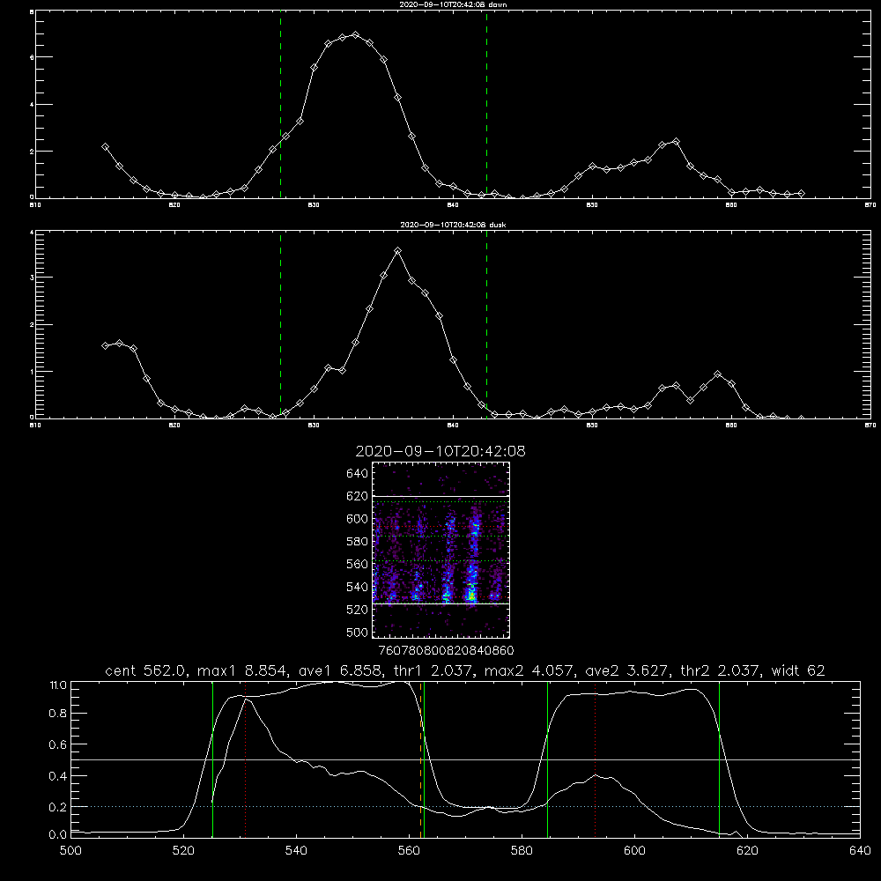Click upper white horizontal line in spectral image
881x881 pixels.
click(x=441, y=497)
